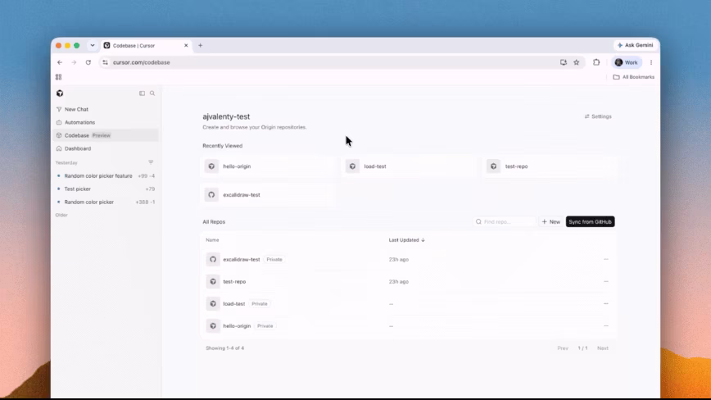Image resolution: width=711 pixels, height=400 pixels.
Task: Click the Name column header
Action: pyautogui.click(x=212, y=240)
